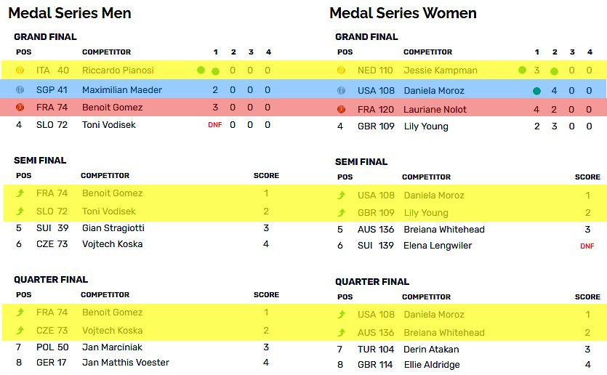Click Riccardo Pianosi's gold medal icon
The image size is (607, 375).
20,70
